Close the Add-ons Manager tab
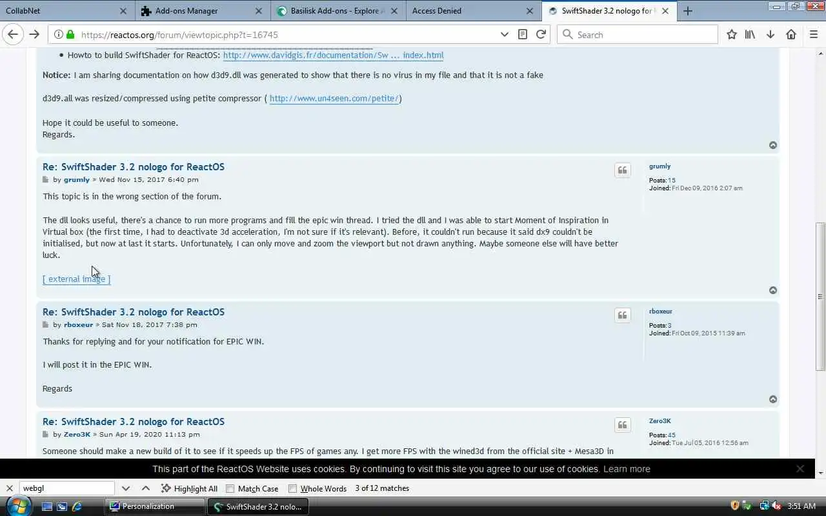This screenshot has height=516, width=826. (x=259, y=11)
